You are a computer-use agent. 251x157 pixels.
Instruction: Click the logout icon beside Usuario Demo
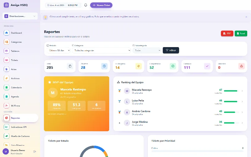35,152
